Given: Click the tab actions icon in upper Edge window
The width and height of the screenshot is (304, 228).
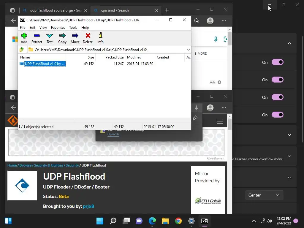Looking at the screenshot, I should 12,10.
